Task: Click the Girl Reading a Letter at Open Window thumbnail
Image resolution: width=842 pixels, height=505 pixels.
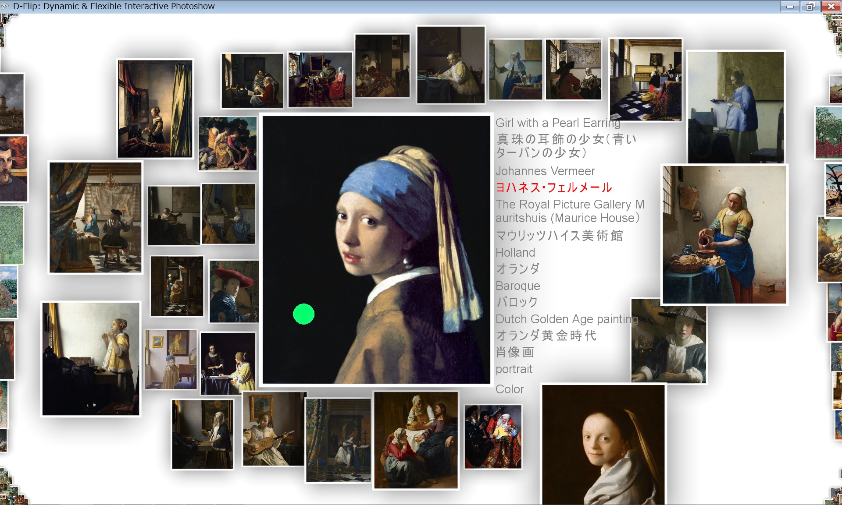Action: pyautogui.click(x=155, y=109)
